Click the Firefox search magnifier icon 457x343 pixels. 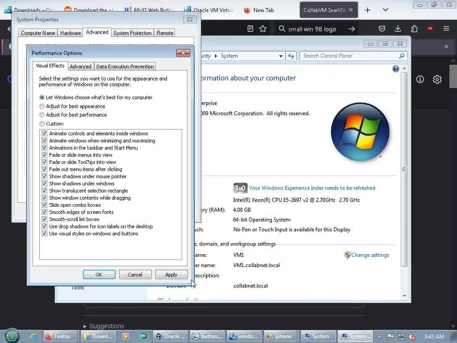click(x=282, y=29)
